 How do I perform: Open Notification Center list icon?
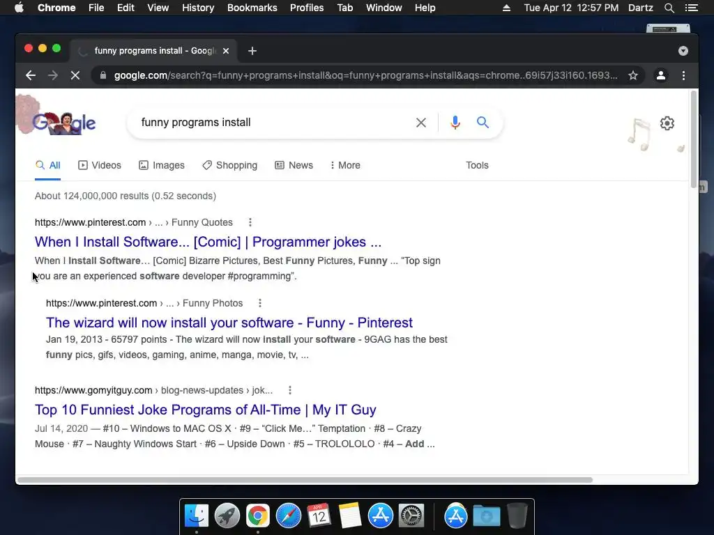[x=691, y=8]
